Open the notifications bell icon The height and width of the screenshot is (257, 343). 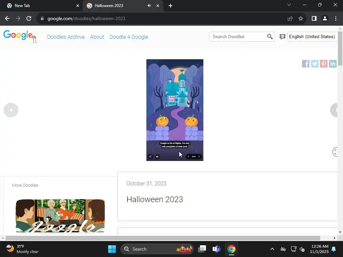334,249
